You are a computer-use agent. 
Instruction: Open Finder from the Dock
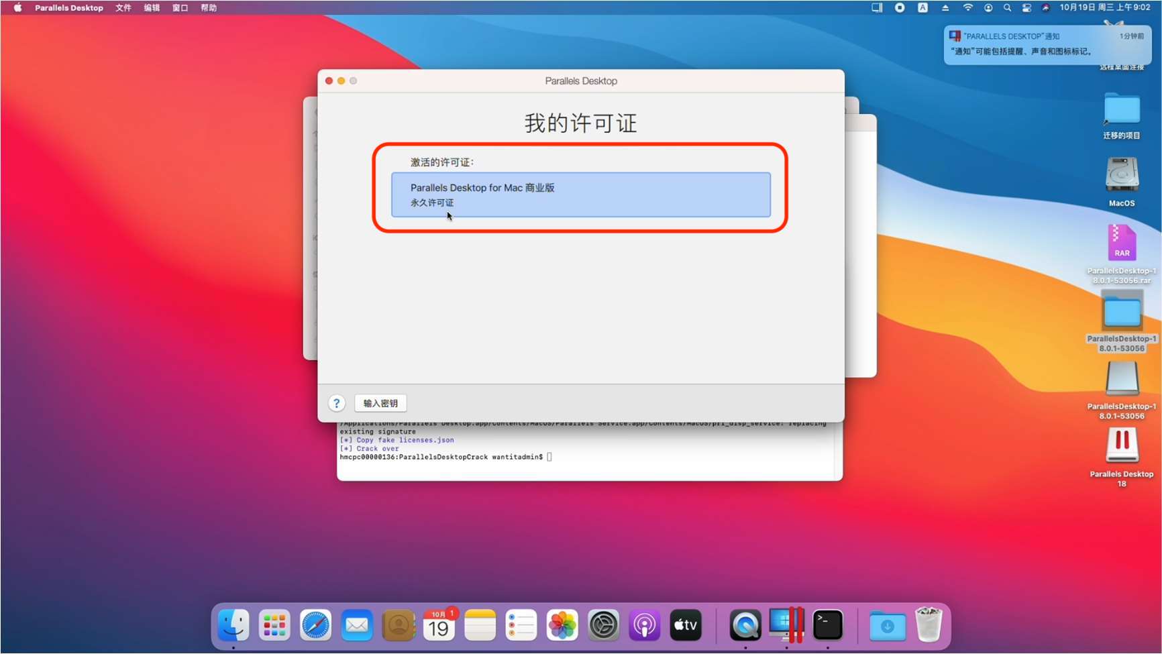233,625
